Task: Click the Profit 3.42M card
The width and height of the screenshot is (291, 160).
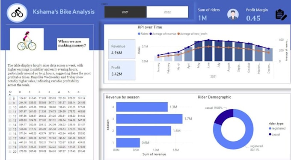Action: click(122, 71)
